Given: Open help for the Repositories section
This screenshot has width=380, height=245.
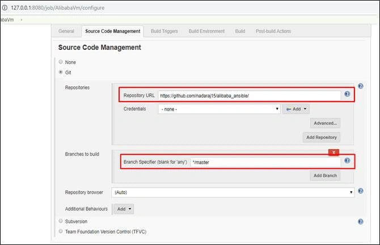Looking at the screenshot, I should [x=360, y=86].
